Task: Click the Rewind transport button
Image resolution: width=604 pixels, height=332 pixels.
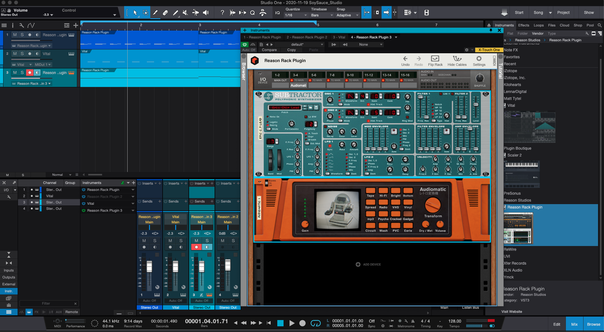Action: 244,323
